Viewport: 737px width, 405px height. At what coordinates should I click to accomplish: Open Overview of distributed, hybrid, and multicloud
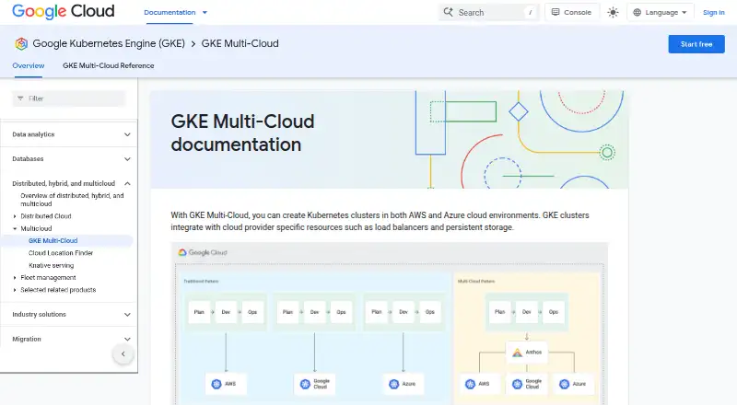tap(72, 200)
